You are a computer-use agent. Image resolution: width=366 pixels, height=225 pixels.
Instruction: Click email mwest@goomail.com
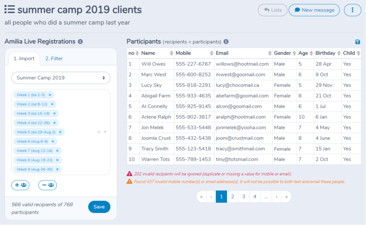click(x=240, y=74)
